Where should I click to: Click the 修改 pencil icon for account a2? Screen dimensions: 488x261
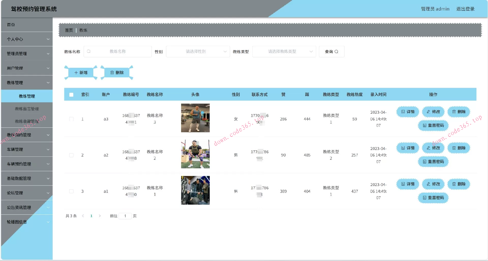click(x=428, y=148)
